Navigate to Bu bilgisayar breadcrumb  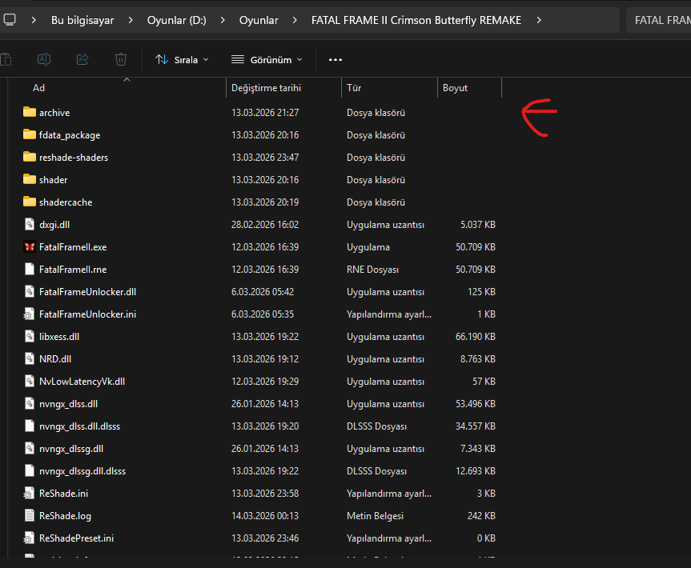82,20
